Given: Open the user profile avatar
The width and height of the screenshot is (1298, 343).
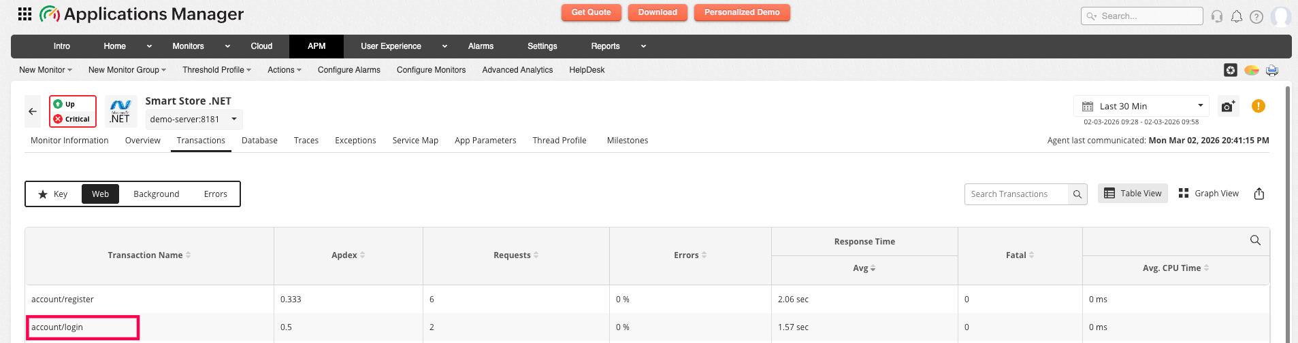Looking at the screenshot, I should [1281, 16].
